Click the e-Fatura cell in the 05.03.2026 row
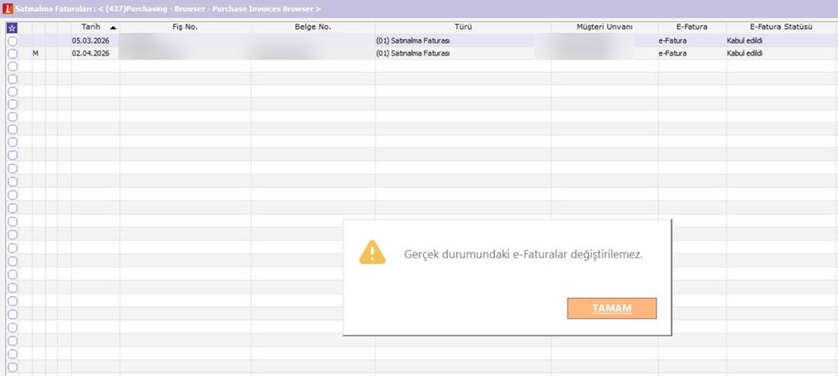 pos(692,40)
